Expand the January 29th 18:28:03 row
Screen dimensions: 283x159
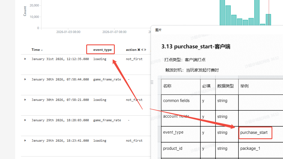pos(25,120)
